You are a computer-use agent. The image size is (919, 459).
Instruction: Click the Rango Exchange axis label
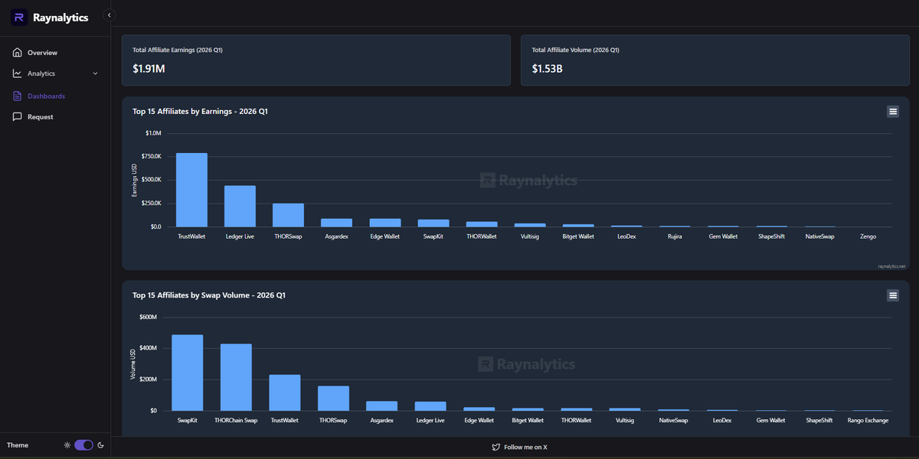868,420
